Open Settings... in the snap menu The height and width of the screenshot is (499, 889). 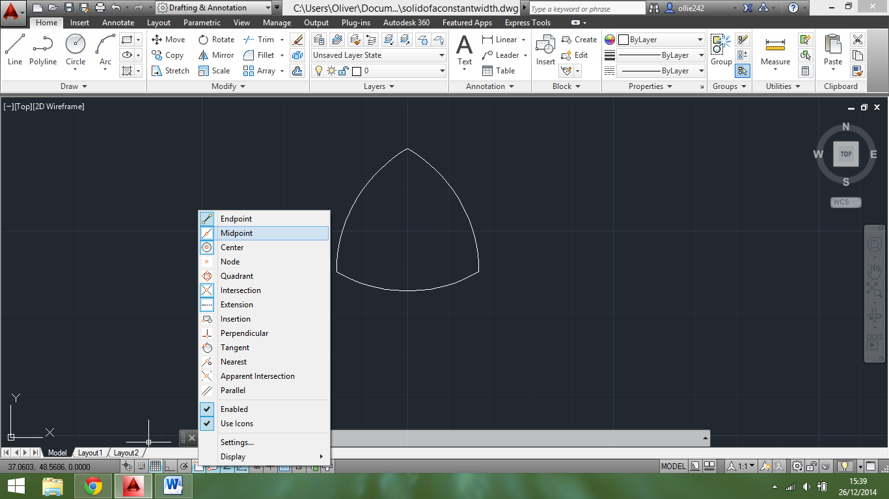pyautogui.click(x=264, y=442)
